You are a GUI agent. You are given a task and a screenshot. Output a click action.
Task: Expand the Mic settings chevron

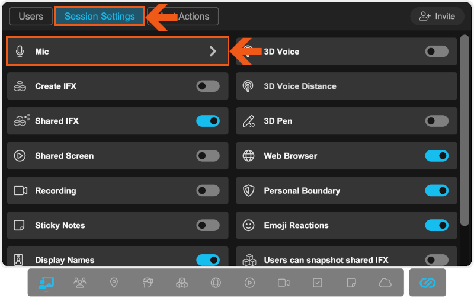click(x=213, y=52)
